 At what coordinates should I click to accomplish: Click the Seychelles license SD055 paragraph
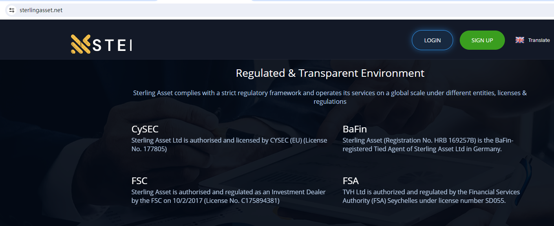click(x=431, y=196)
